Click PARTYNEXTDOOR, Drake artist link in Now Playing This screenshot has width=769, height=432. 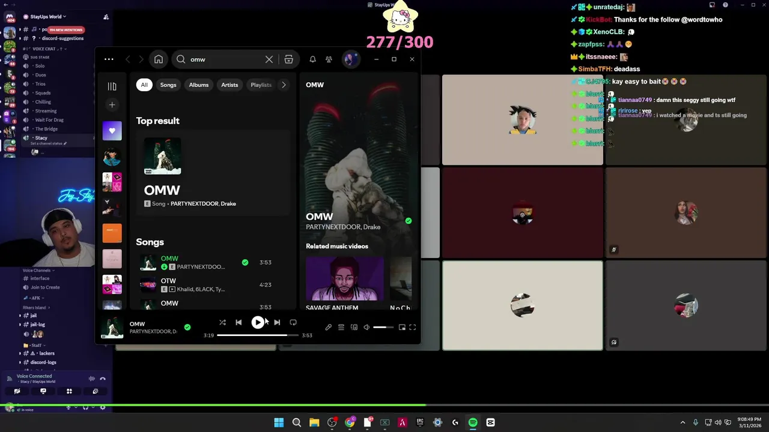point(343,227)
